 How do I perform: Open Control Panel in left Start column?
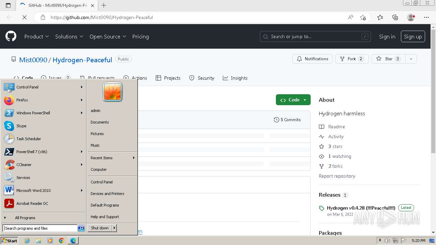tap(43, 87)
